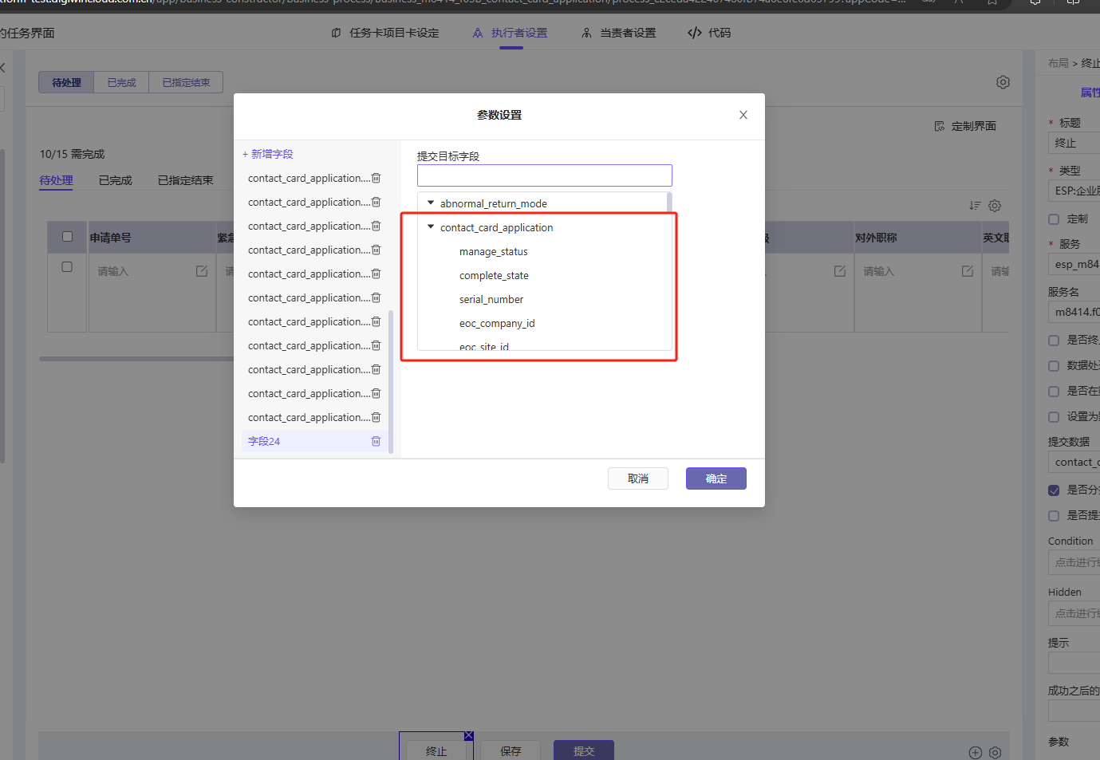Select manage_status in the tree
This screenshot has height=760, width=1100.
pyautogui.click(x=494, y=251)
